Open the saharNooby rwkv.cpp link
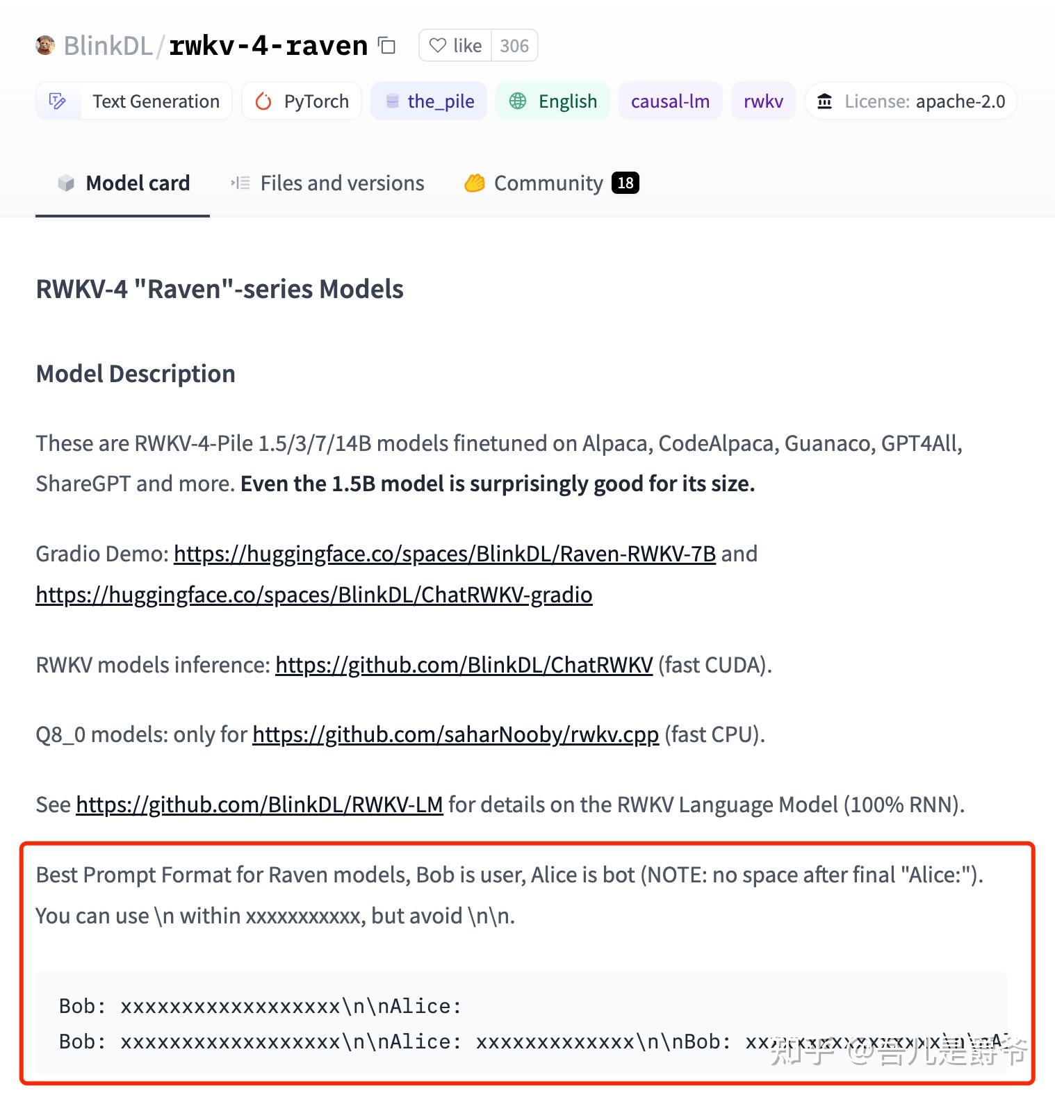Image resolution: width=1055 pixels, height=1095 pixels. 455,734
